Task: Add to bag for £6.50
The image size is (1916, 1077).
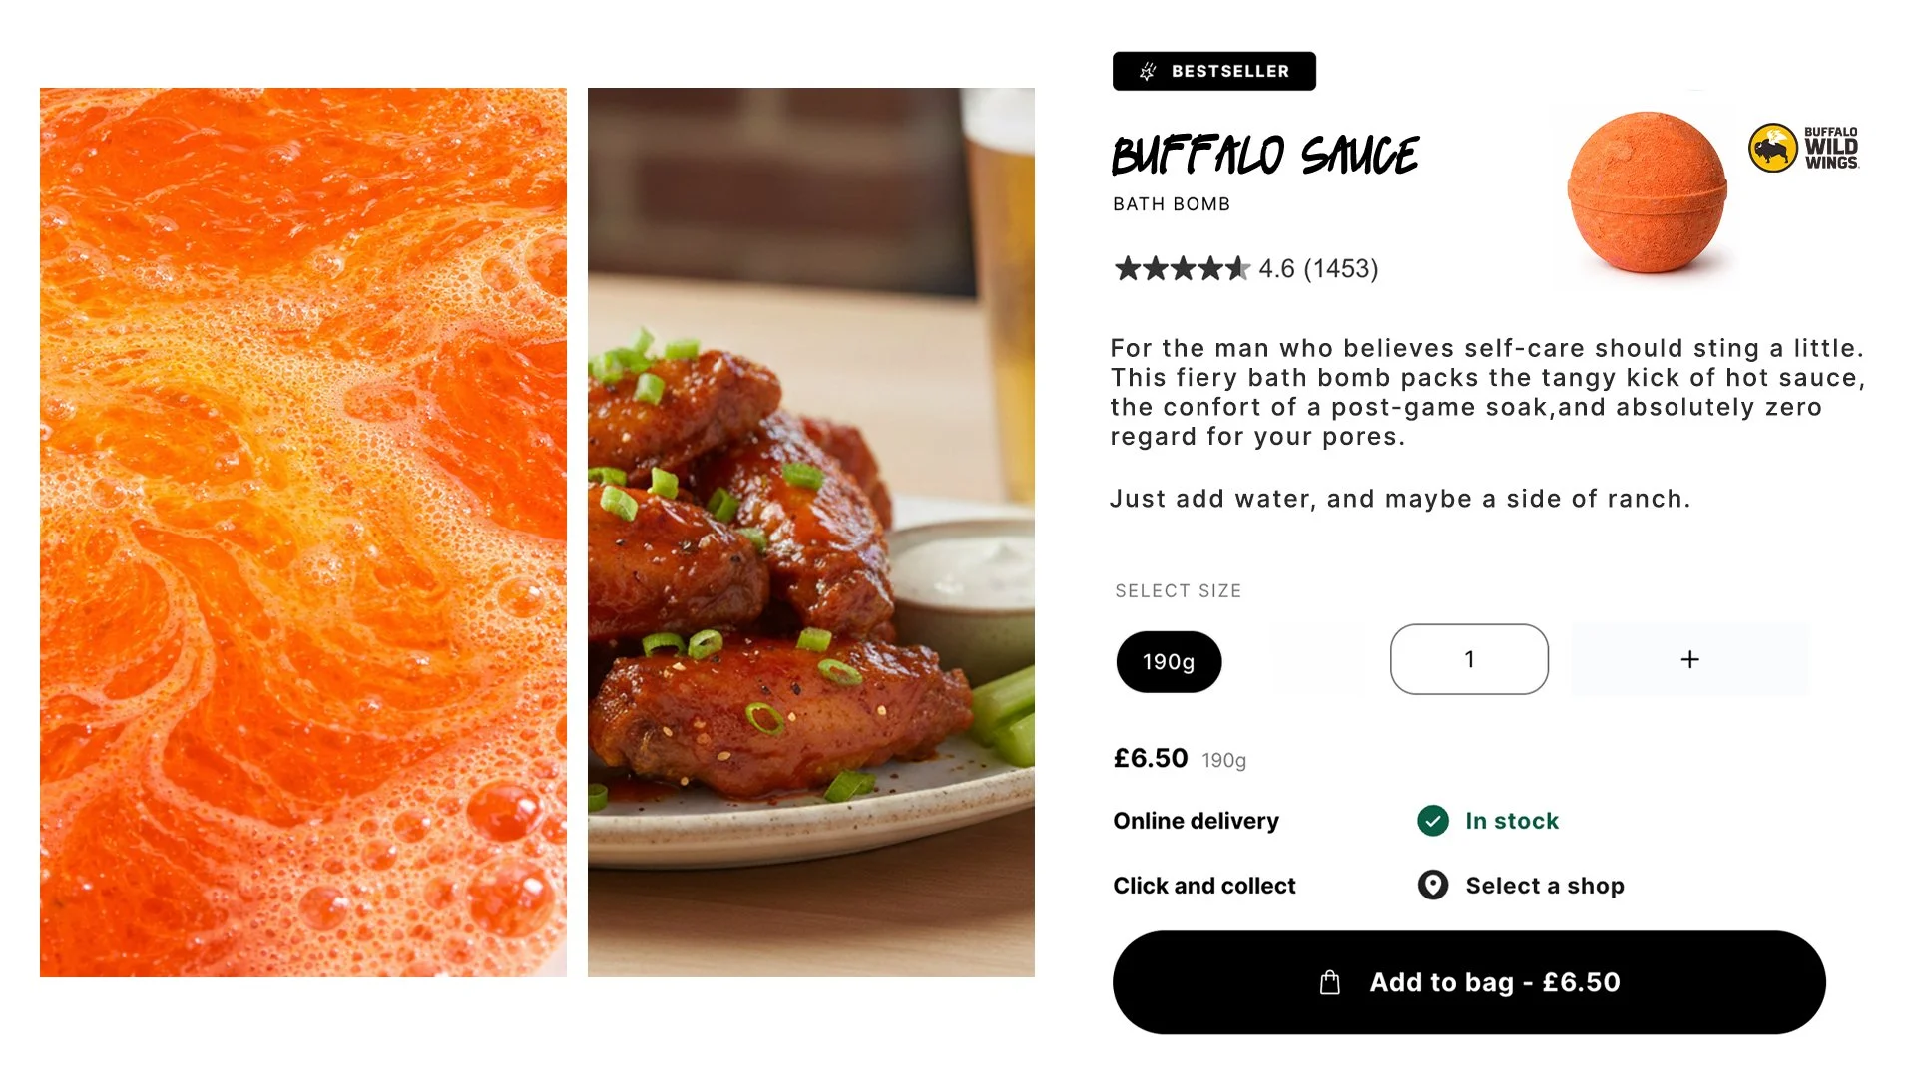Action: (1469, 982)
